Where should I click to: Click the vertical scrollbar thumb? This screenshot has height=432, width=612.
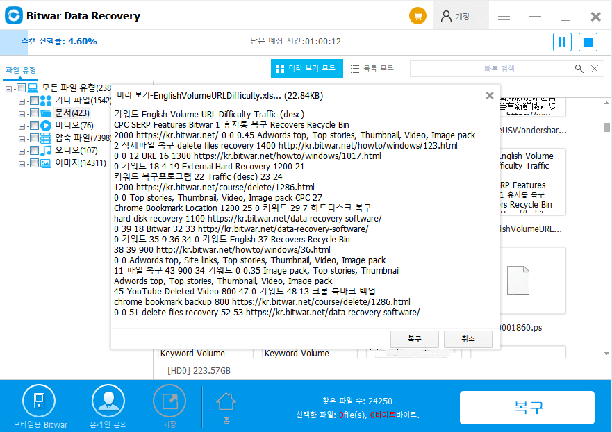point(606,127)
